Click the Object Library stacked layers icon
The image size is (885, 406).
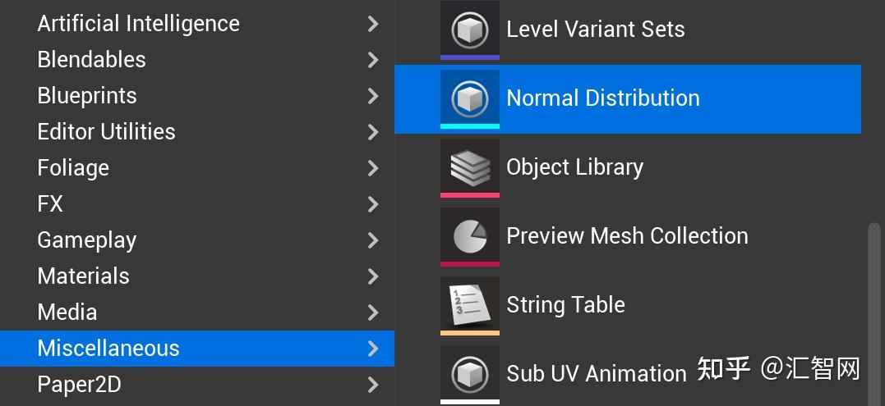tap(469, 167)
